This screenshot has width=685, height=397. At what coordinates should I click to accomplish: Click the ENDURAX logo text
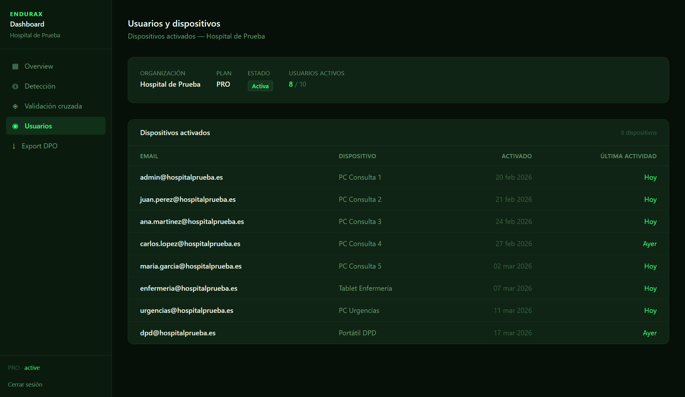click(x=26, y=14)
